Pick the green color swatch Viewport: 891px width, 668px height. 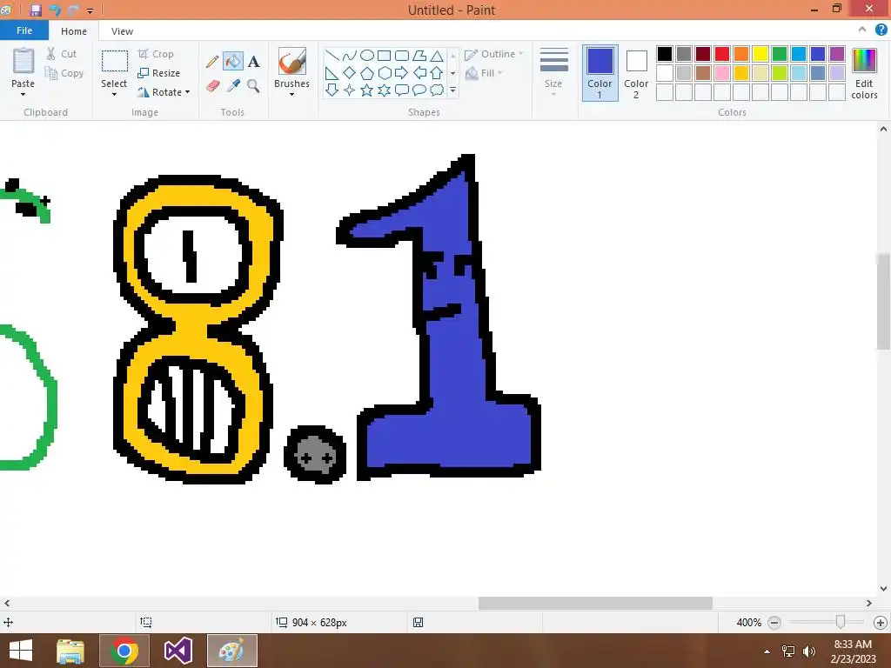tap(780, 54)
